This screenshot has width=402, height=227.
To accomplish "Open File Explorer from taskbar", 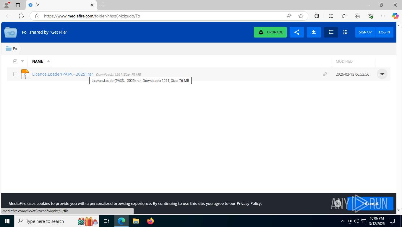I will click(136, 221).
